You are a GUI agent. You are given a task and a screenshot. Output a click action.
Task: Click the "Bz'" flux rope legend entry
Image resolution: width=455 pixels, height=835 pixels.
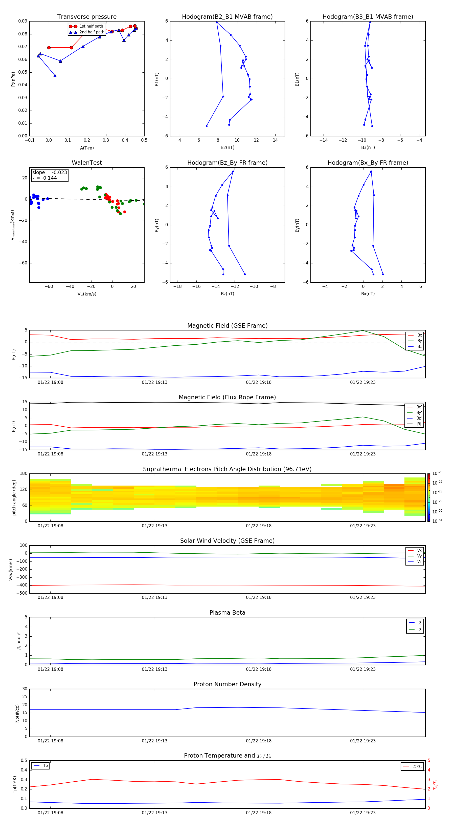pos(415,418)
